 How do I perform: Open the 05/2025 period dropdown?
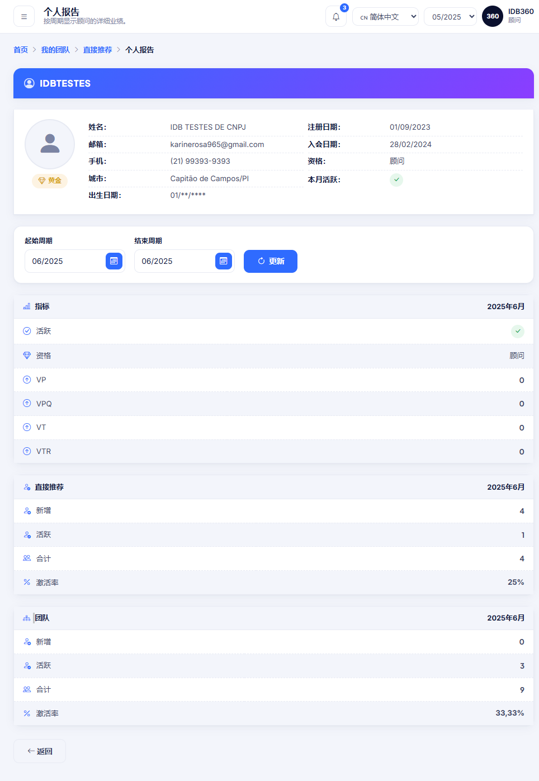(450, 17)
